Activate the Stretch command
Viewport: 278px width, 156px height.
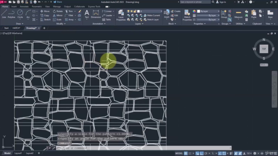tap(45, 19)
